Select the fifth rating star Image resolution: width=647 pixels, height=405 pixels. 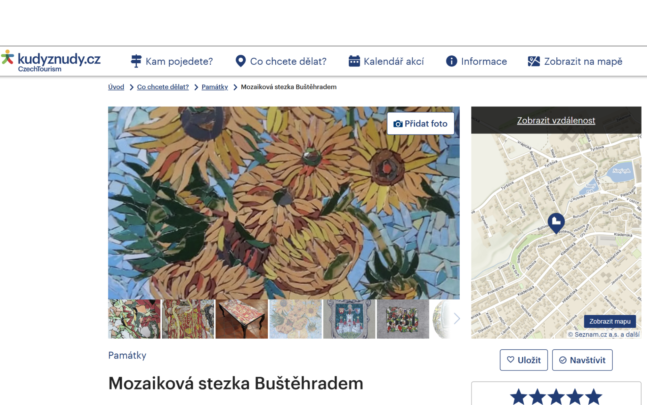593,397
